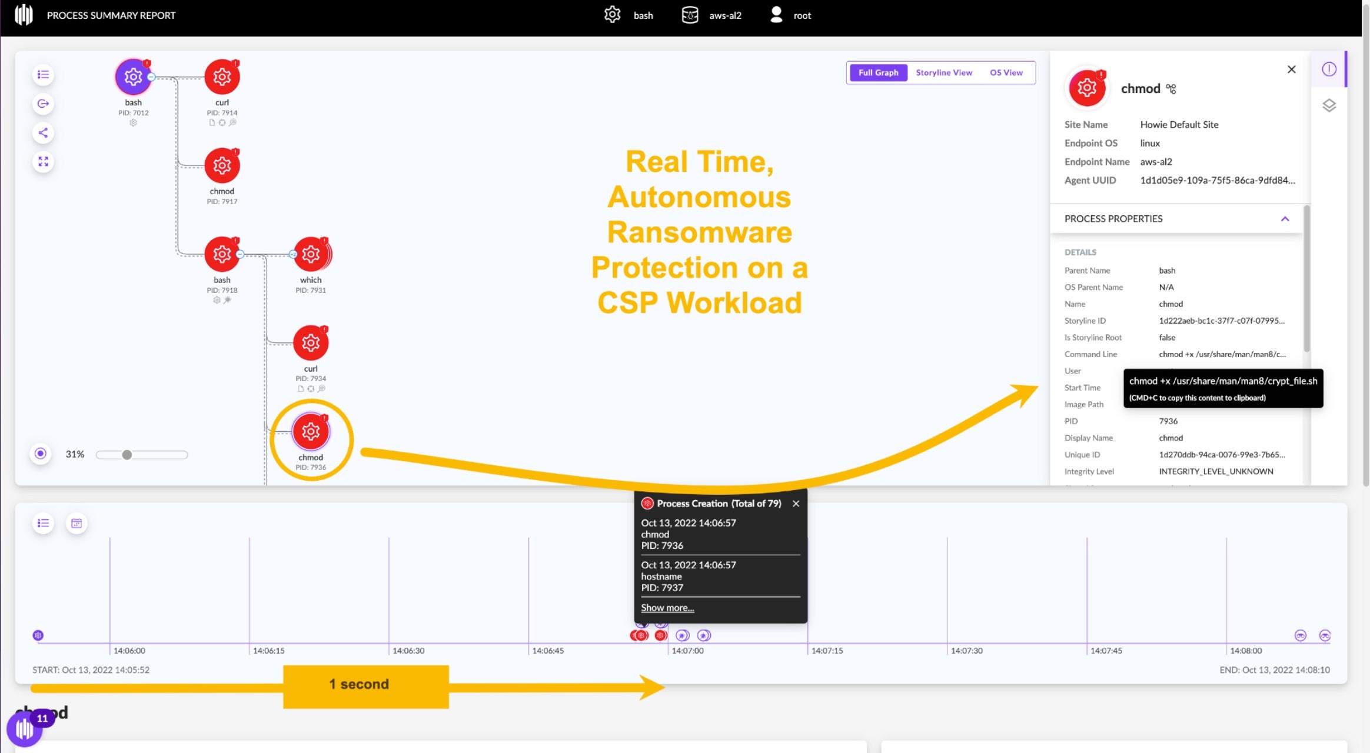
Task: Switch to Storyline View tab
Action: (942, 72)
